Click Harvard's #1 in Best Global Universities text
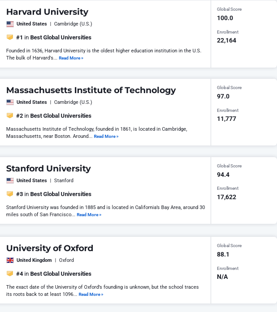 54,38
